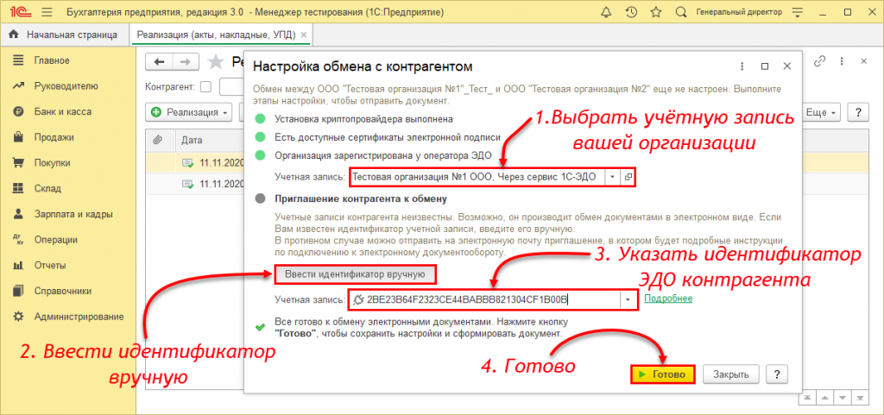The image size is (884, 415).
Task: Switch to Начальная страница tab
Action: [x=64, y=35]
